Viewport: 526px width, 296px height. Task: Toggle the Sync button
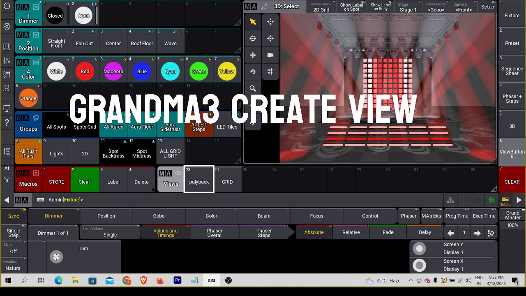point(14,216)
